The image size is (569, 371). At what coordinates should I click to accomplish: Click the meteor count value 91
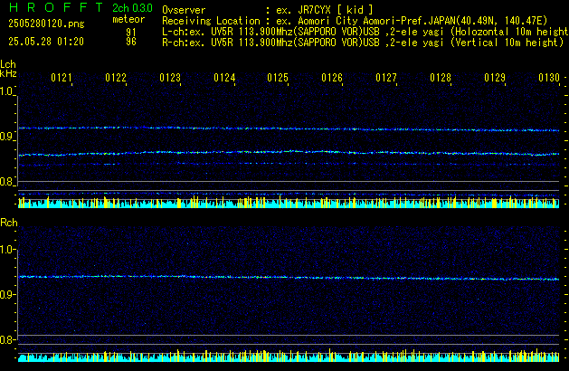click(x=131, y=32)
